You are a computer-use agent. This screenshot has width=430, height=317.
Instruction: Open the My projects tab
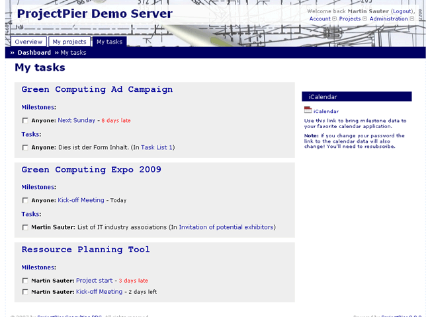pos(69,42)
